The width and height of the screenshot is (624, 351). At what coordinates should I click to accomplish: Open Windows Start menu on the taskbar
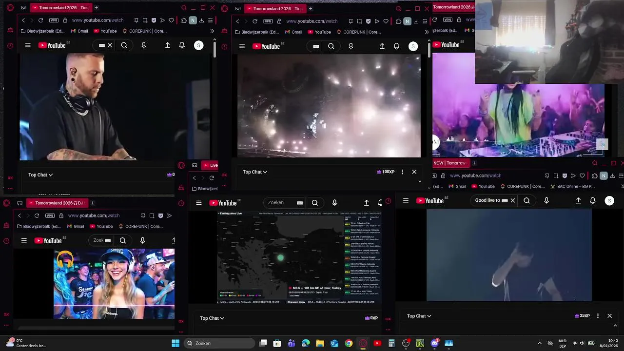(x=175, y=343)
